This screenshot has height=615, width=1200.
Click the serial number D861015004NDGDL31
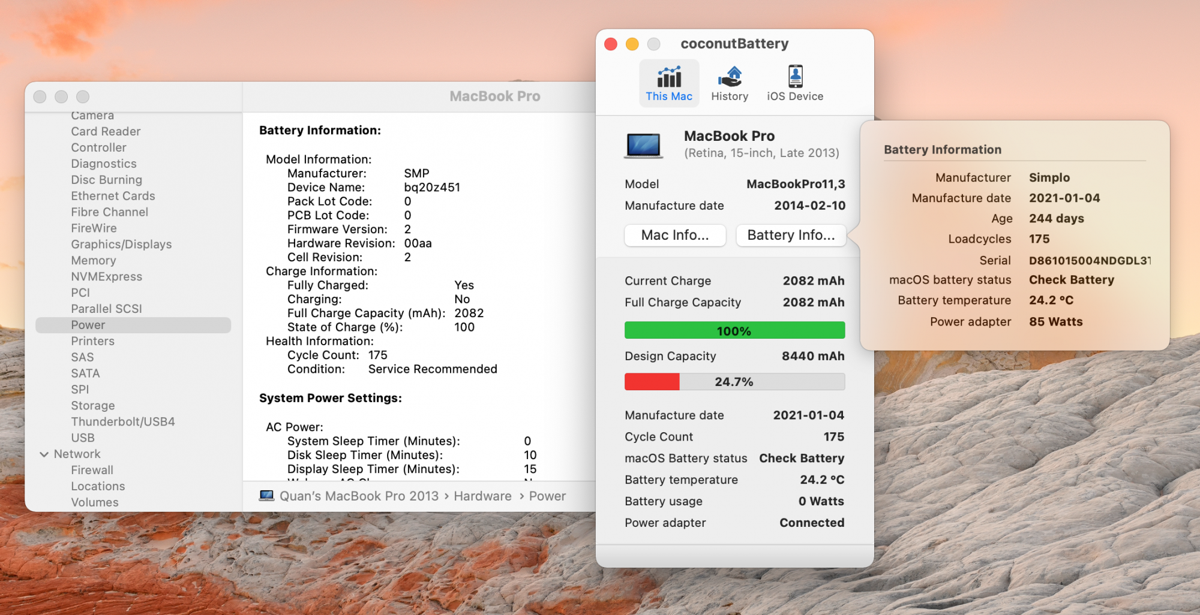pyautogui.click(x=1090, y=260)
